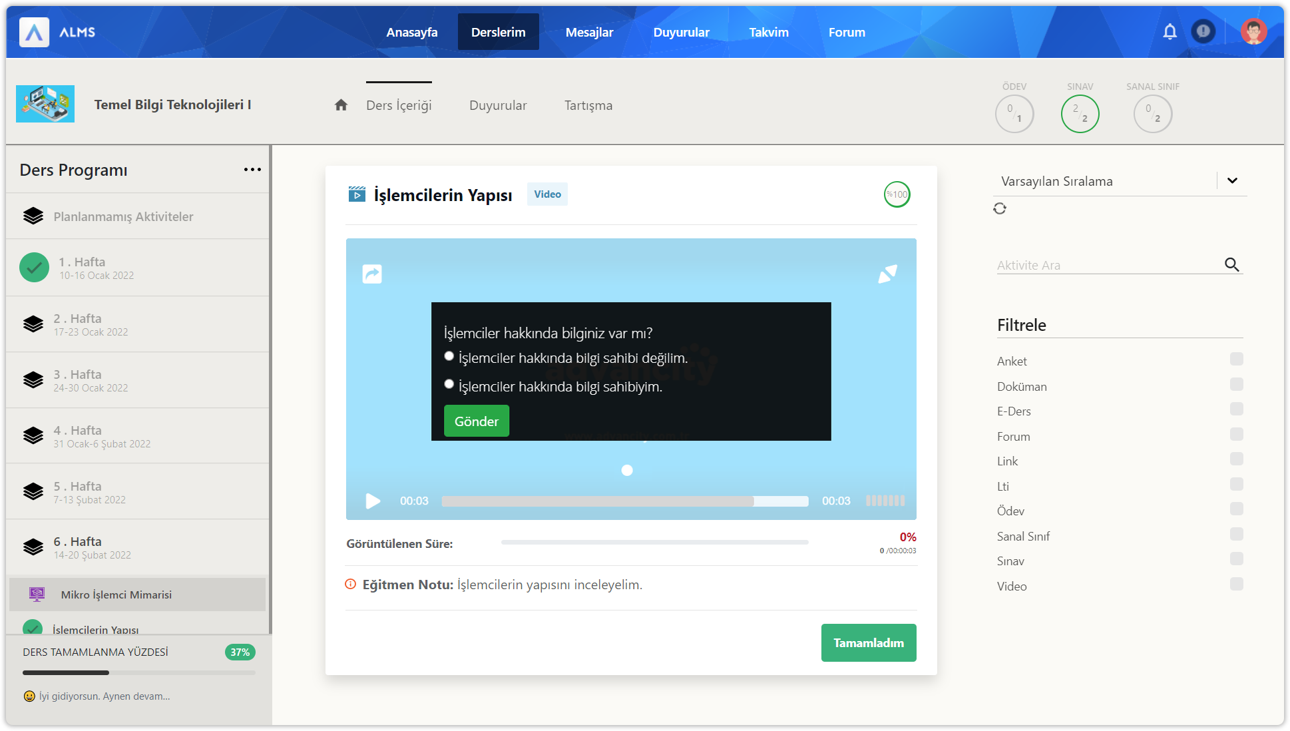Screen dimensions: 1290x731
Task: Check the Doküman filter checkbox
Action: point(1236,384)
